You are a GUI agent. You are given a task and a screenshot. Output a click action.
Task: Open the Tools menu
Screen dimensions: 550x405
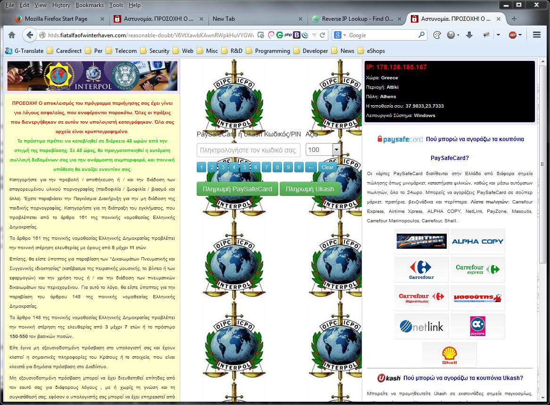(x=116, y=5)
